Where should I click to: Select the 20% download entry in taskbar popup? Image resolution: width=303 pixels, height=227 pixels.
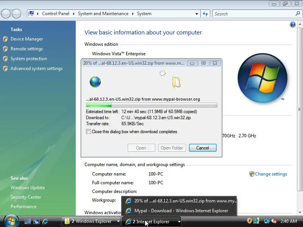tap(179, 201)
